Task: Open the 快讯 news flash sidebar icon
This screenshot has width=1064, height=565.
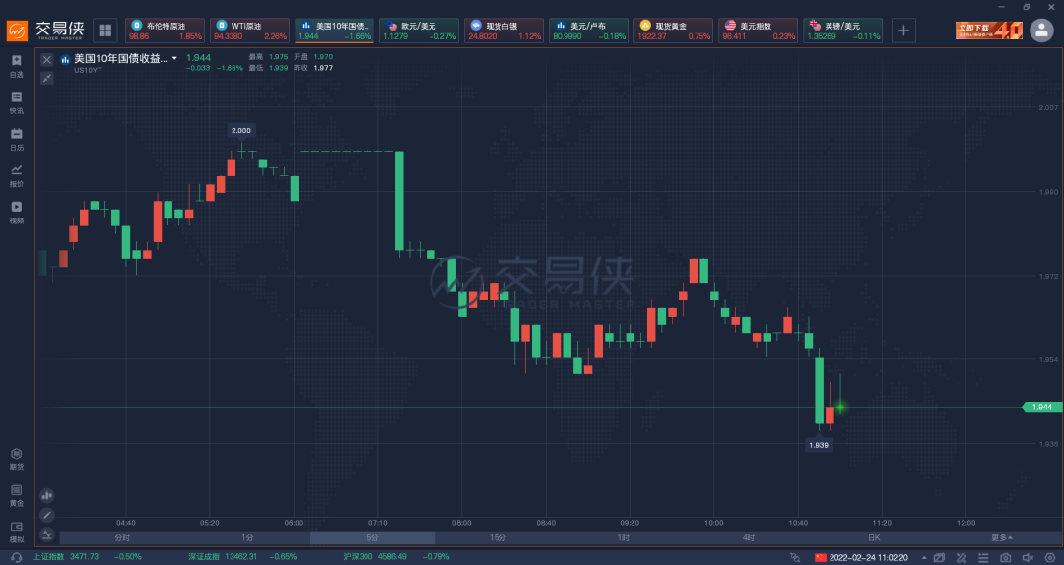Action: 17,102
